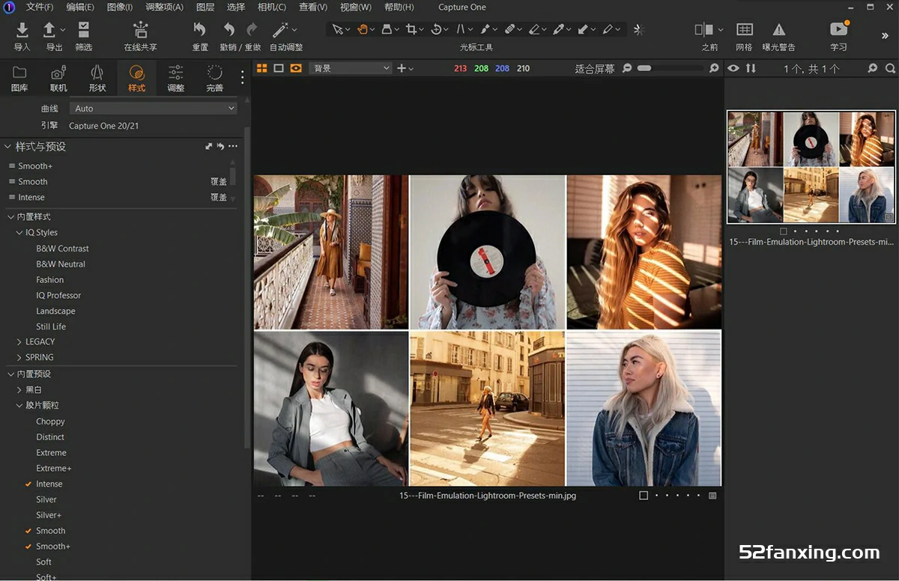Switch to the Adjust (调整) tool tab

[175, 78]
